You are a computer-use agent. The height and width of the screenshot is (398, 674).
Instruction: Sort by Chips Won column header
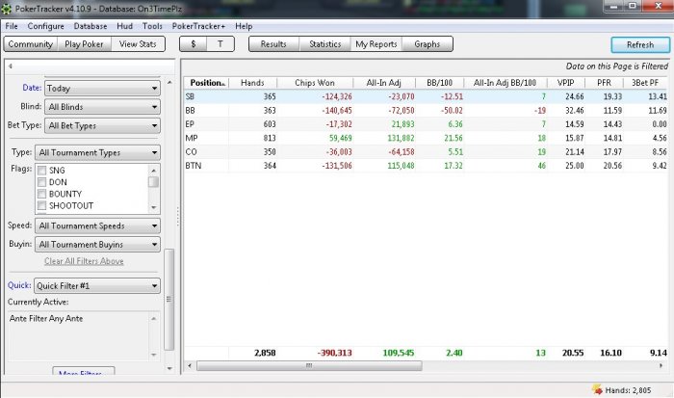point(315,83)
